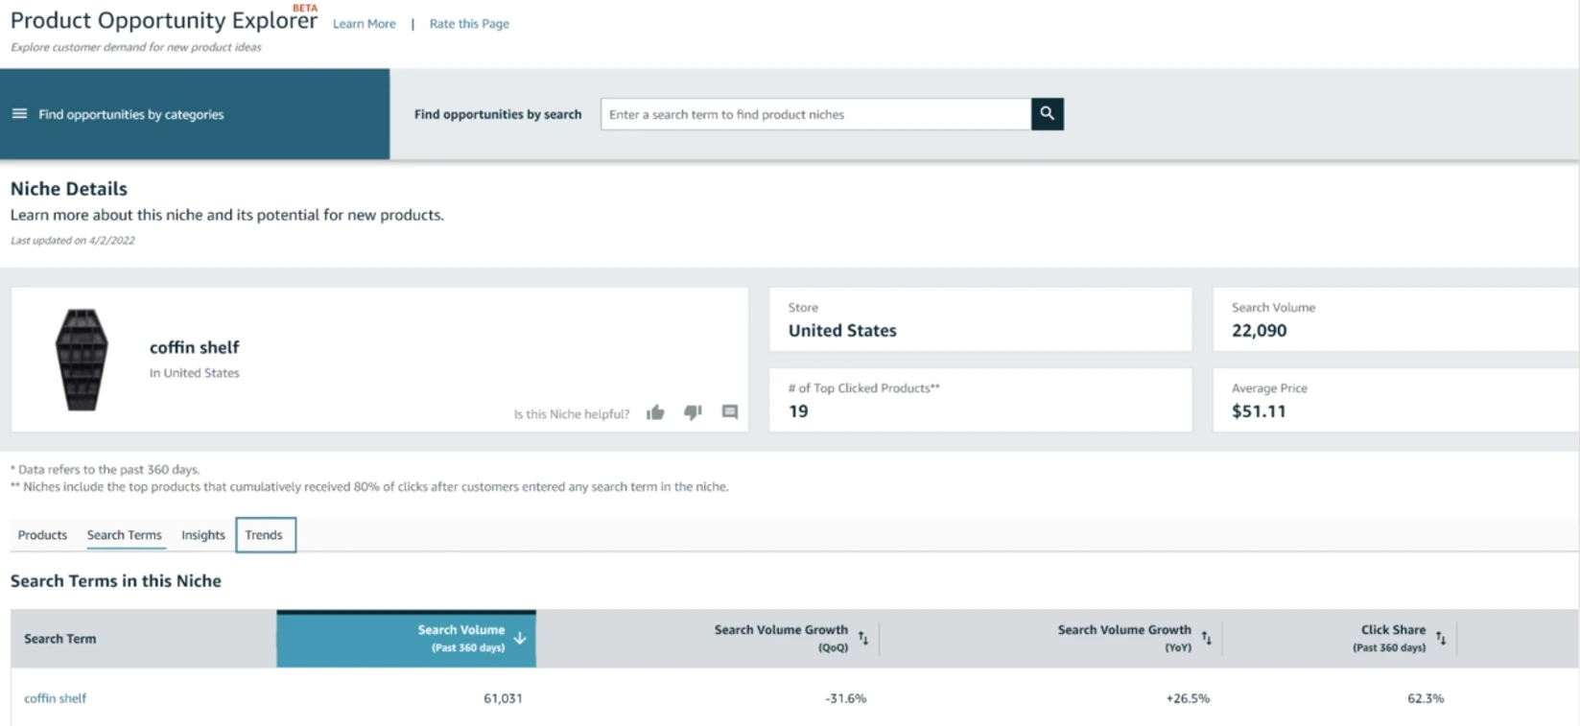Image resolution: width=1580 pixels, height=726 pixels.
Task: Sort by Search Volume descending arrow
Action: point(520,639)
